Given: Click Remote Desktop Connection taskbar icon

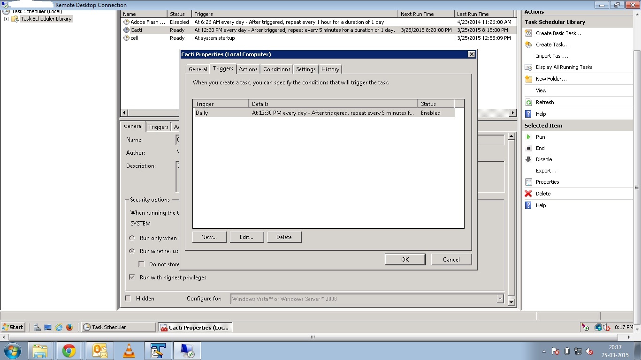Looking at the screenshot, I should click(187, 351).
